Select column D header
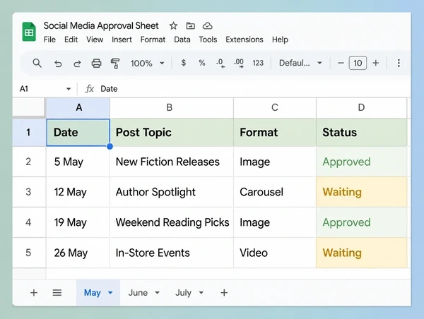Image resolution: width=424 pixels, height=319 pixels. [362, 108]
